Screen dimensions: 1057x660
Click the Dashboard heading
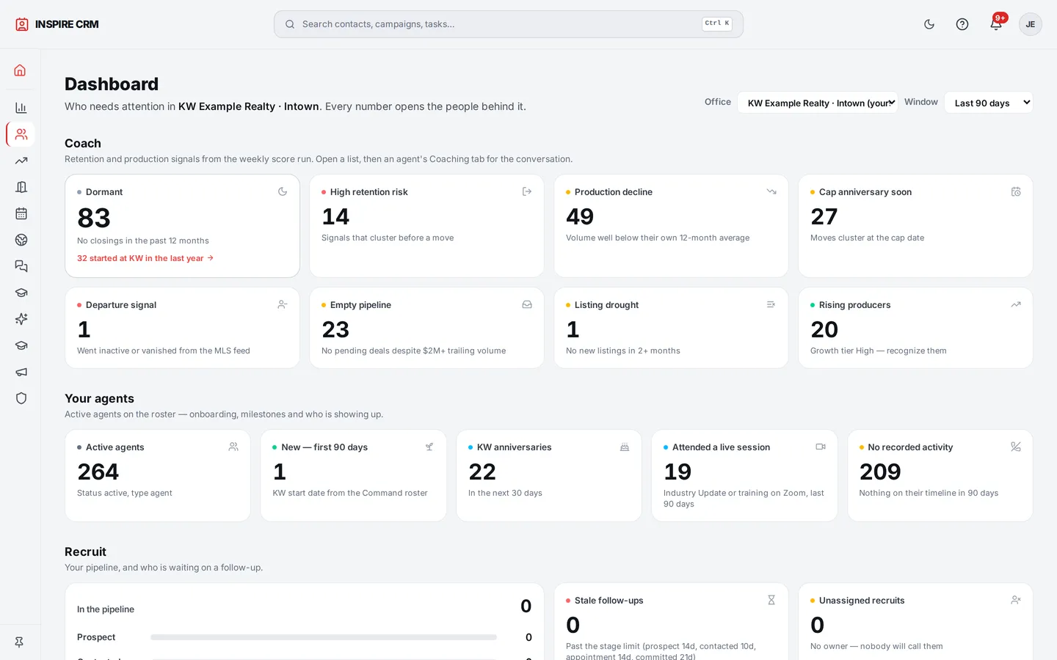tap(112, 84)
